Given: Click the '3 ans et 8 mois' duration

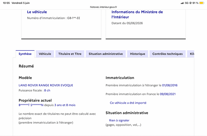Looking at the screenshot, I should 65,105.
